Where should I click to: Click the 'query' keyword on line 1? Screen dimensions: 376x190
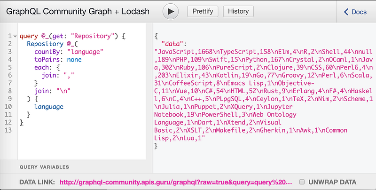coord(29,36)
